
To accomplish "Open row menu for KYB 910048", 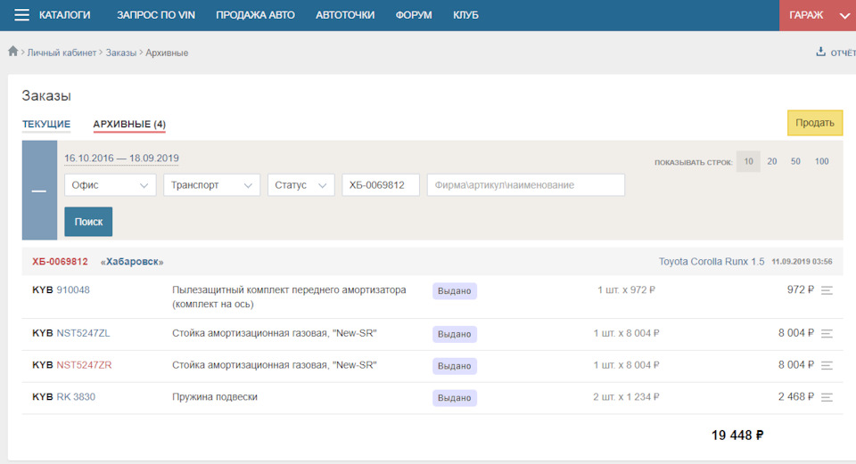I will 827,290.
